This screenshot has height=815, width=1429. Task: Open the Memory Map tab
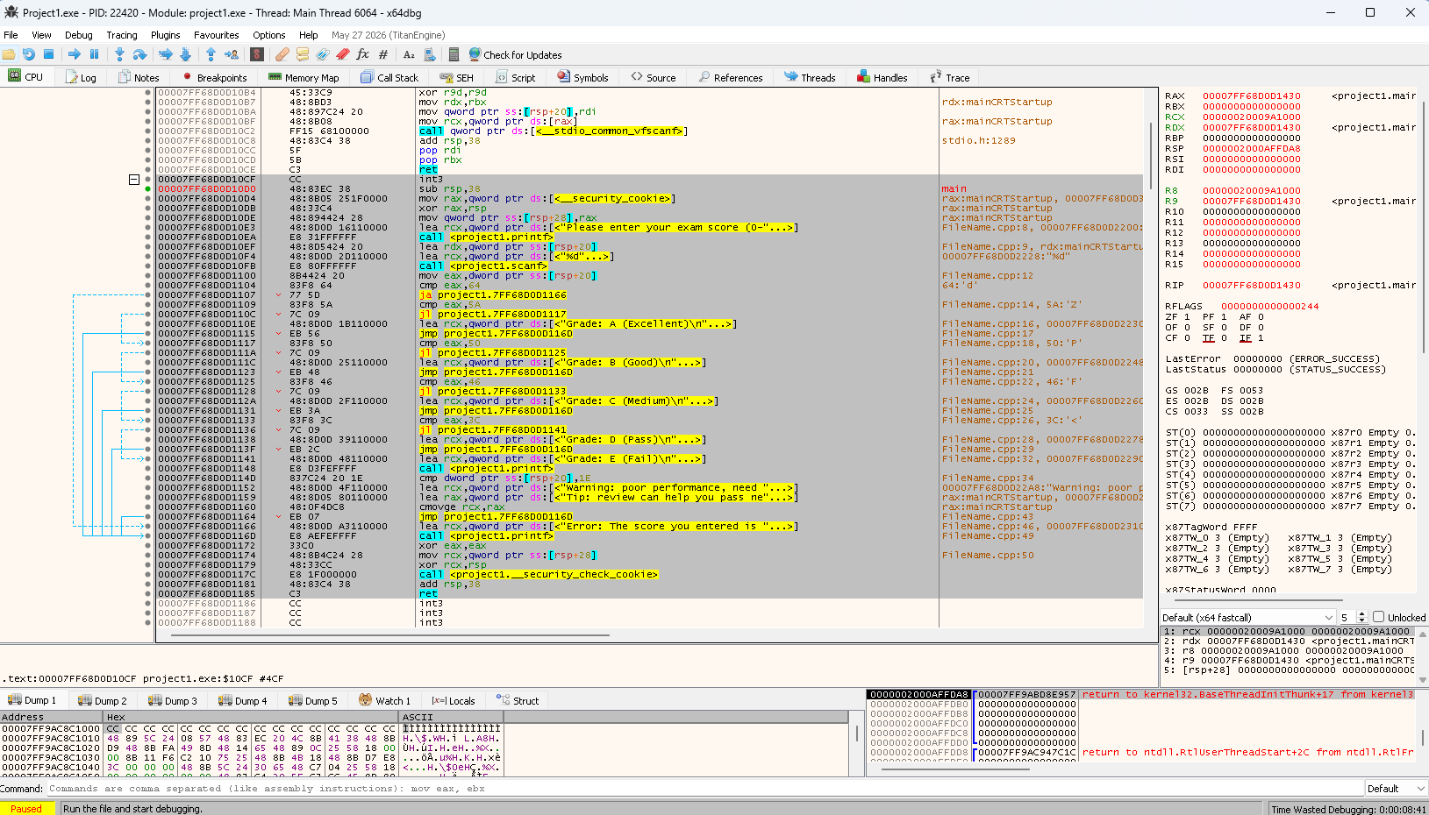303,77
